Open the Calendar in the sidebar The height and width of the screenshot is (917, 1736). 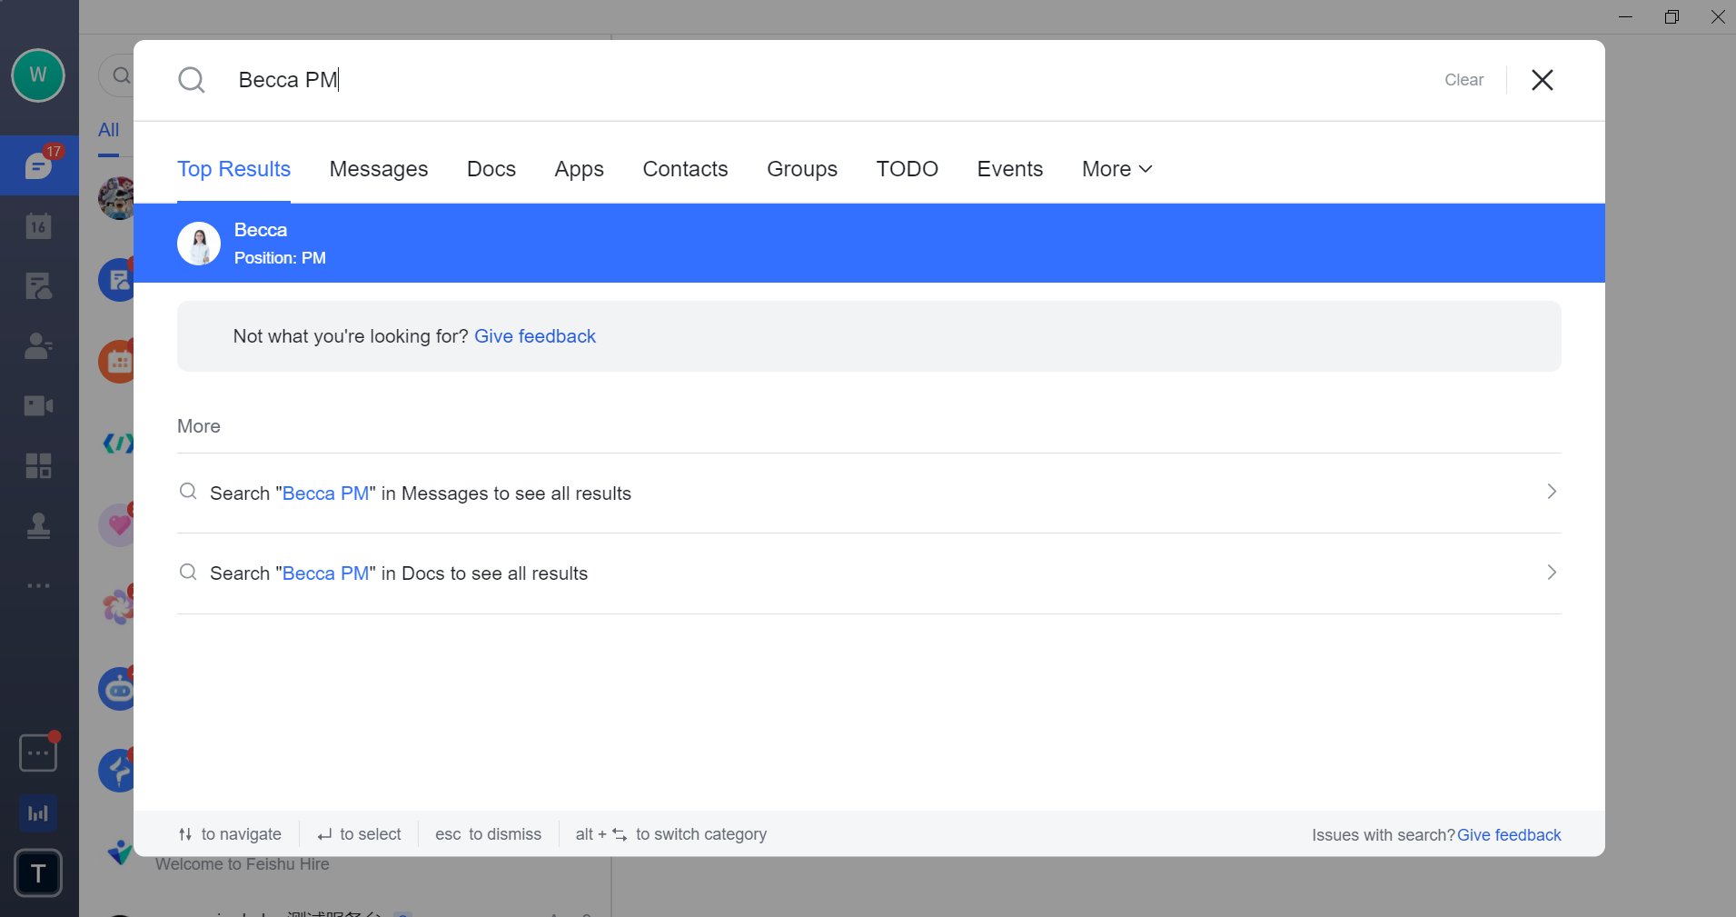(37, 225)
